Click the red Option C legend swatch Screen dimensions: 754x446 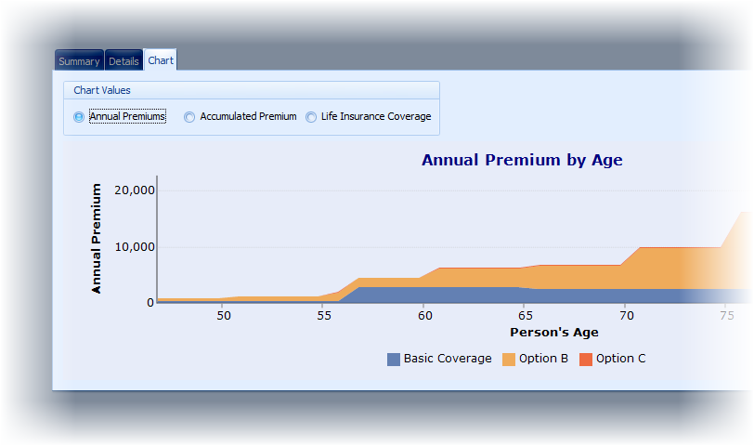coord(586,360)
